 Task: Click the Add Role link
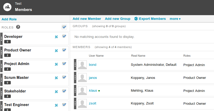point(9,19)
